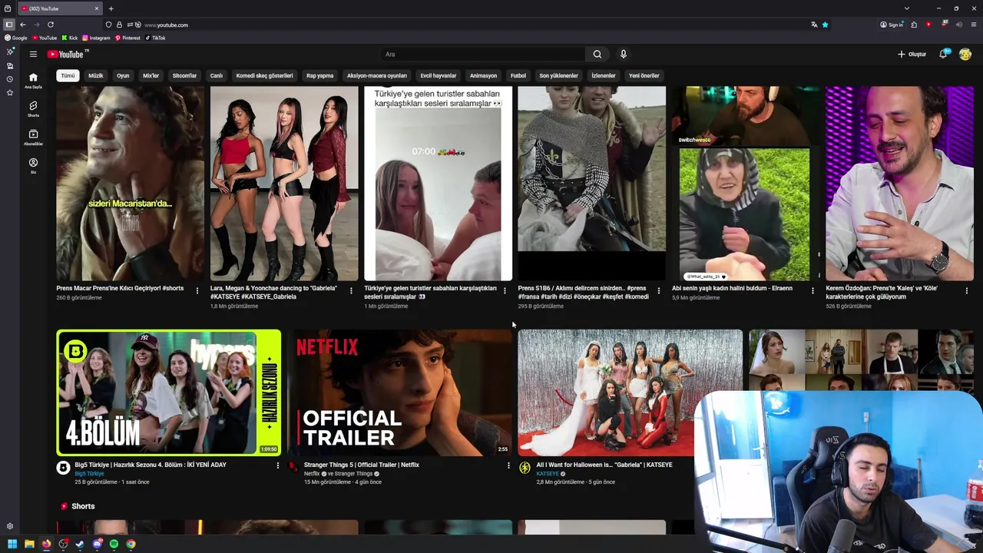
Task: Click the red YouTube extension icon in toolbar
Action: 928,25
